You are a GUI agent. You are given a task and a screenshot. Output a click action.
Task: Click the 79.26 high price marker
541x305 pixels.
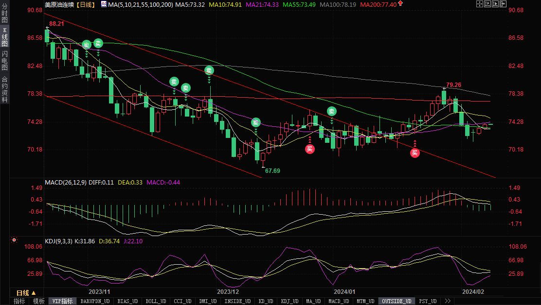[453, 85]
